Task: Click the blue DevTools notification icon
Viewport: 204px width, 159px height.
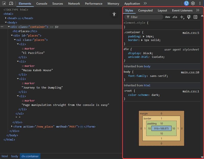Action: pyautogui.click(x=186, y=3)
